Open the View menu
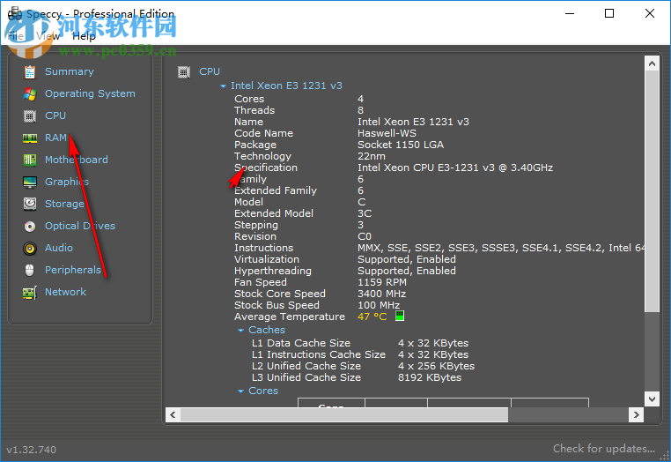This screenshot has width=671, height=462. 48,36
